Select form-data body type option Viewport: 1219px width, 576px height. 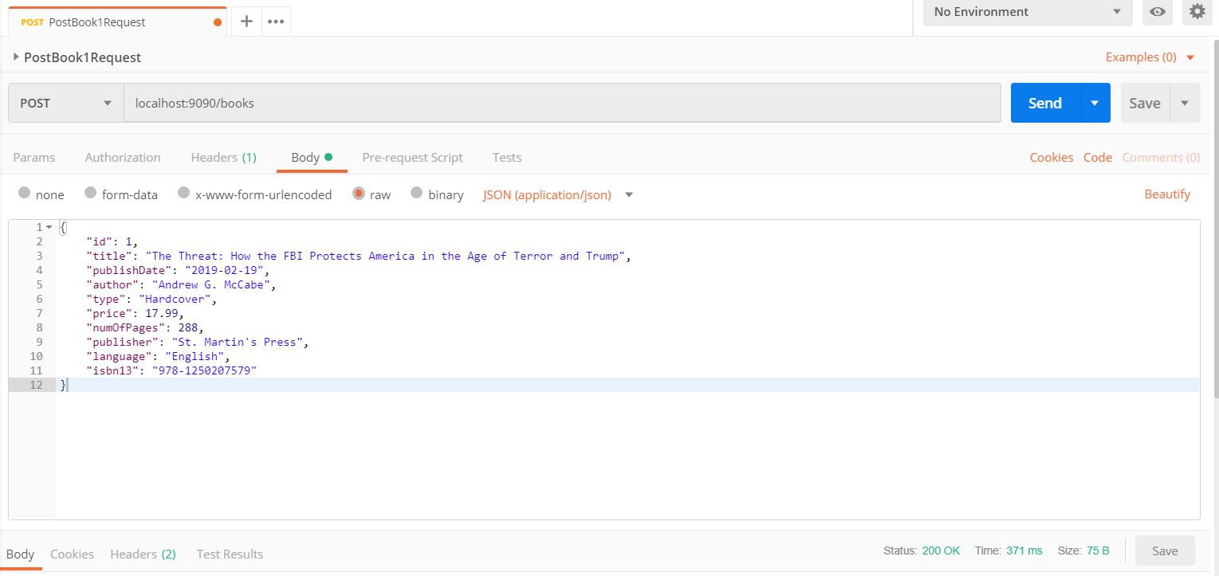[x=90, y=194]
